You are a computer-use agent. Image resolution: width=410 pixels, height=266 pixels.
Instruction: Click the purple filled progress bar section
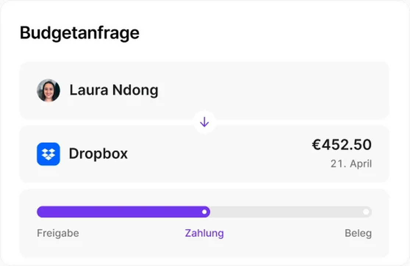tap(123, 212)
